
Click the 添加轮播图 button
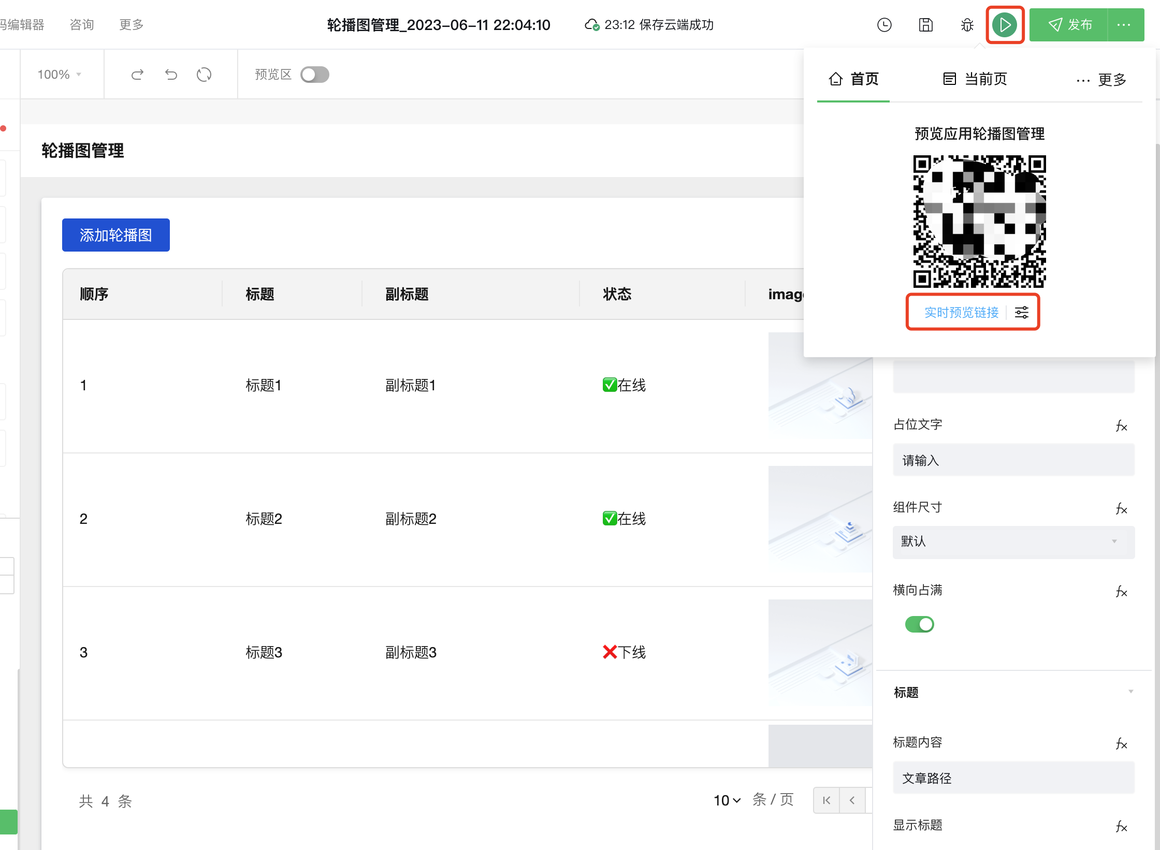click(115, 235)
